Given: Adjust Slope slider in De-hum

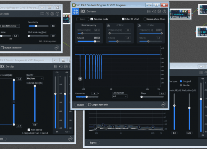Looking at the screenshot, I should [x=152, y=97].
